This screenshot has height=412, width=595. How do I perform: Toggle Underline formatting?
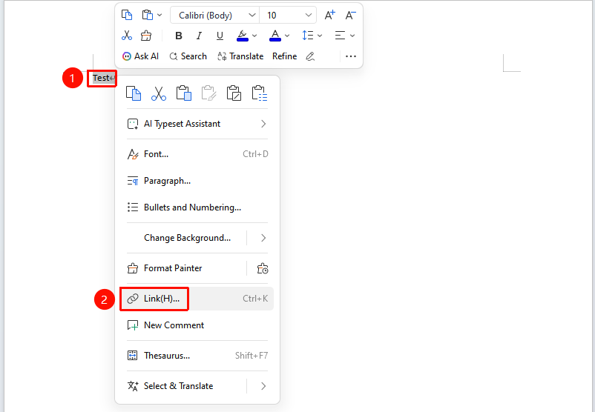coord(220,36)
